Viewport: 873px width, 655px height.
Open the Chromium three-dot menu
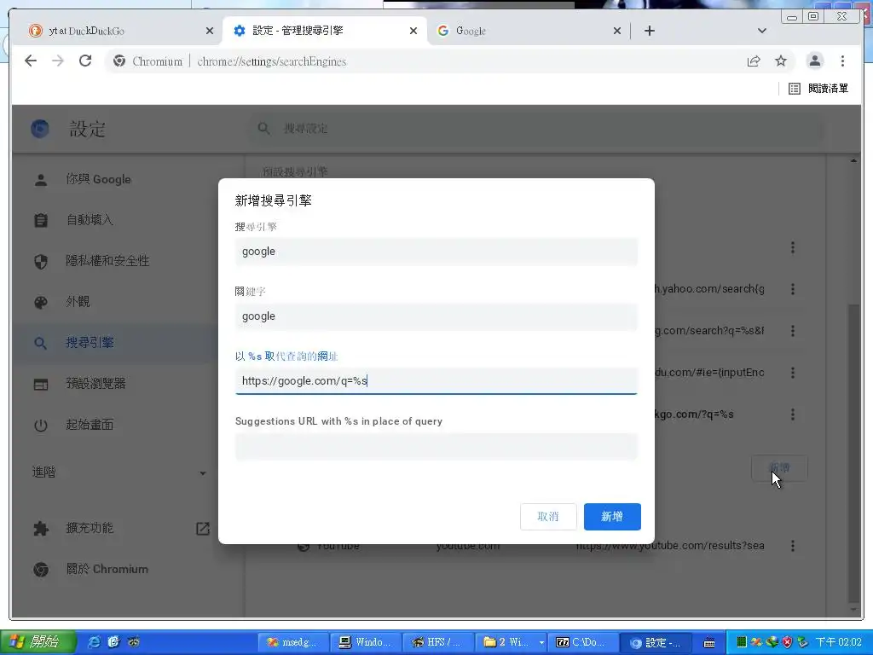point(842,61)
